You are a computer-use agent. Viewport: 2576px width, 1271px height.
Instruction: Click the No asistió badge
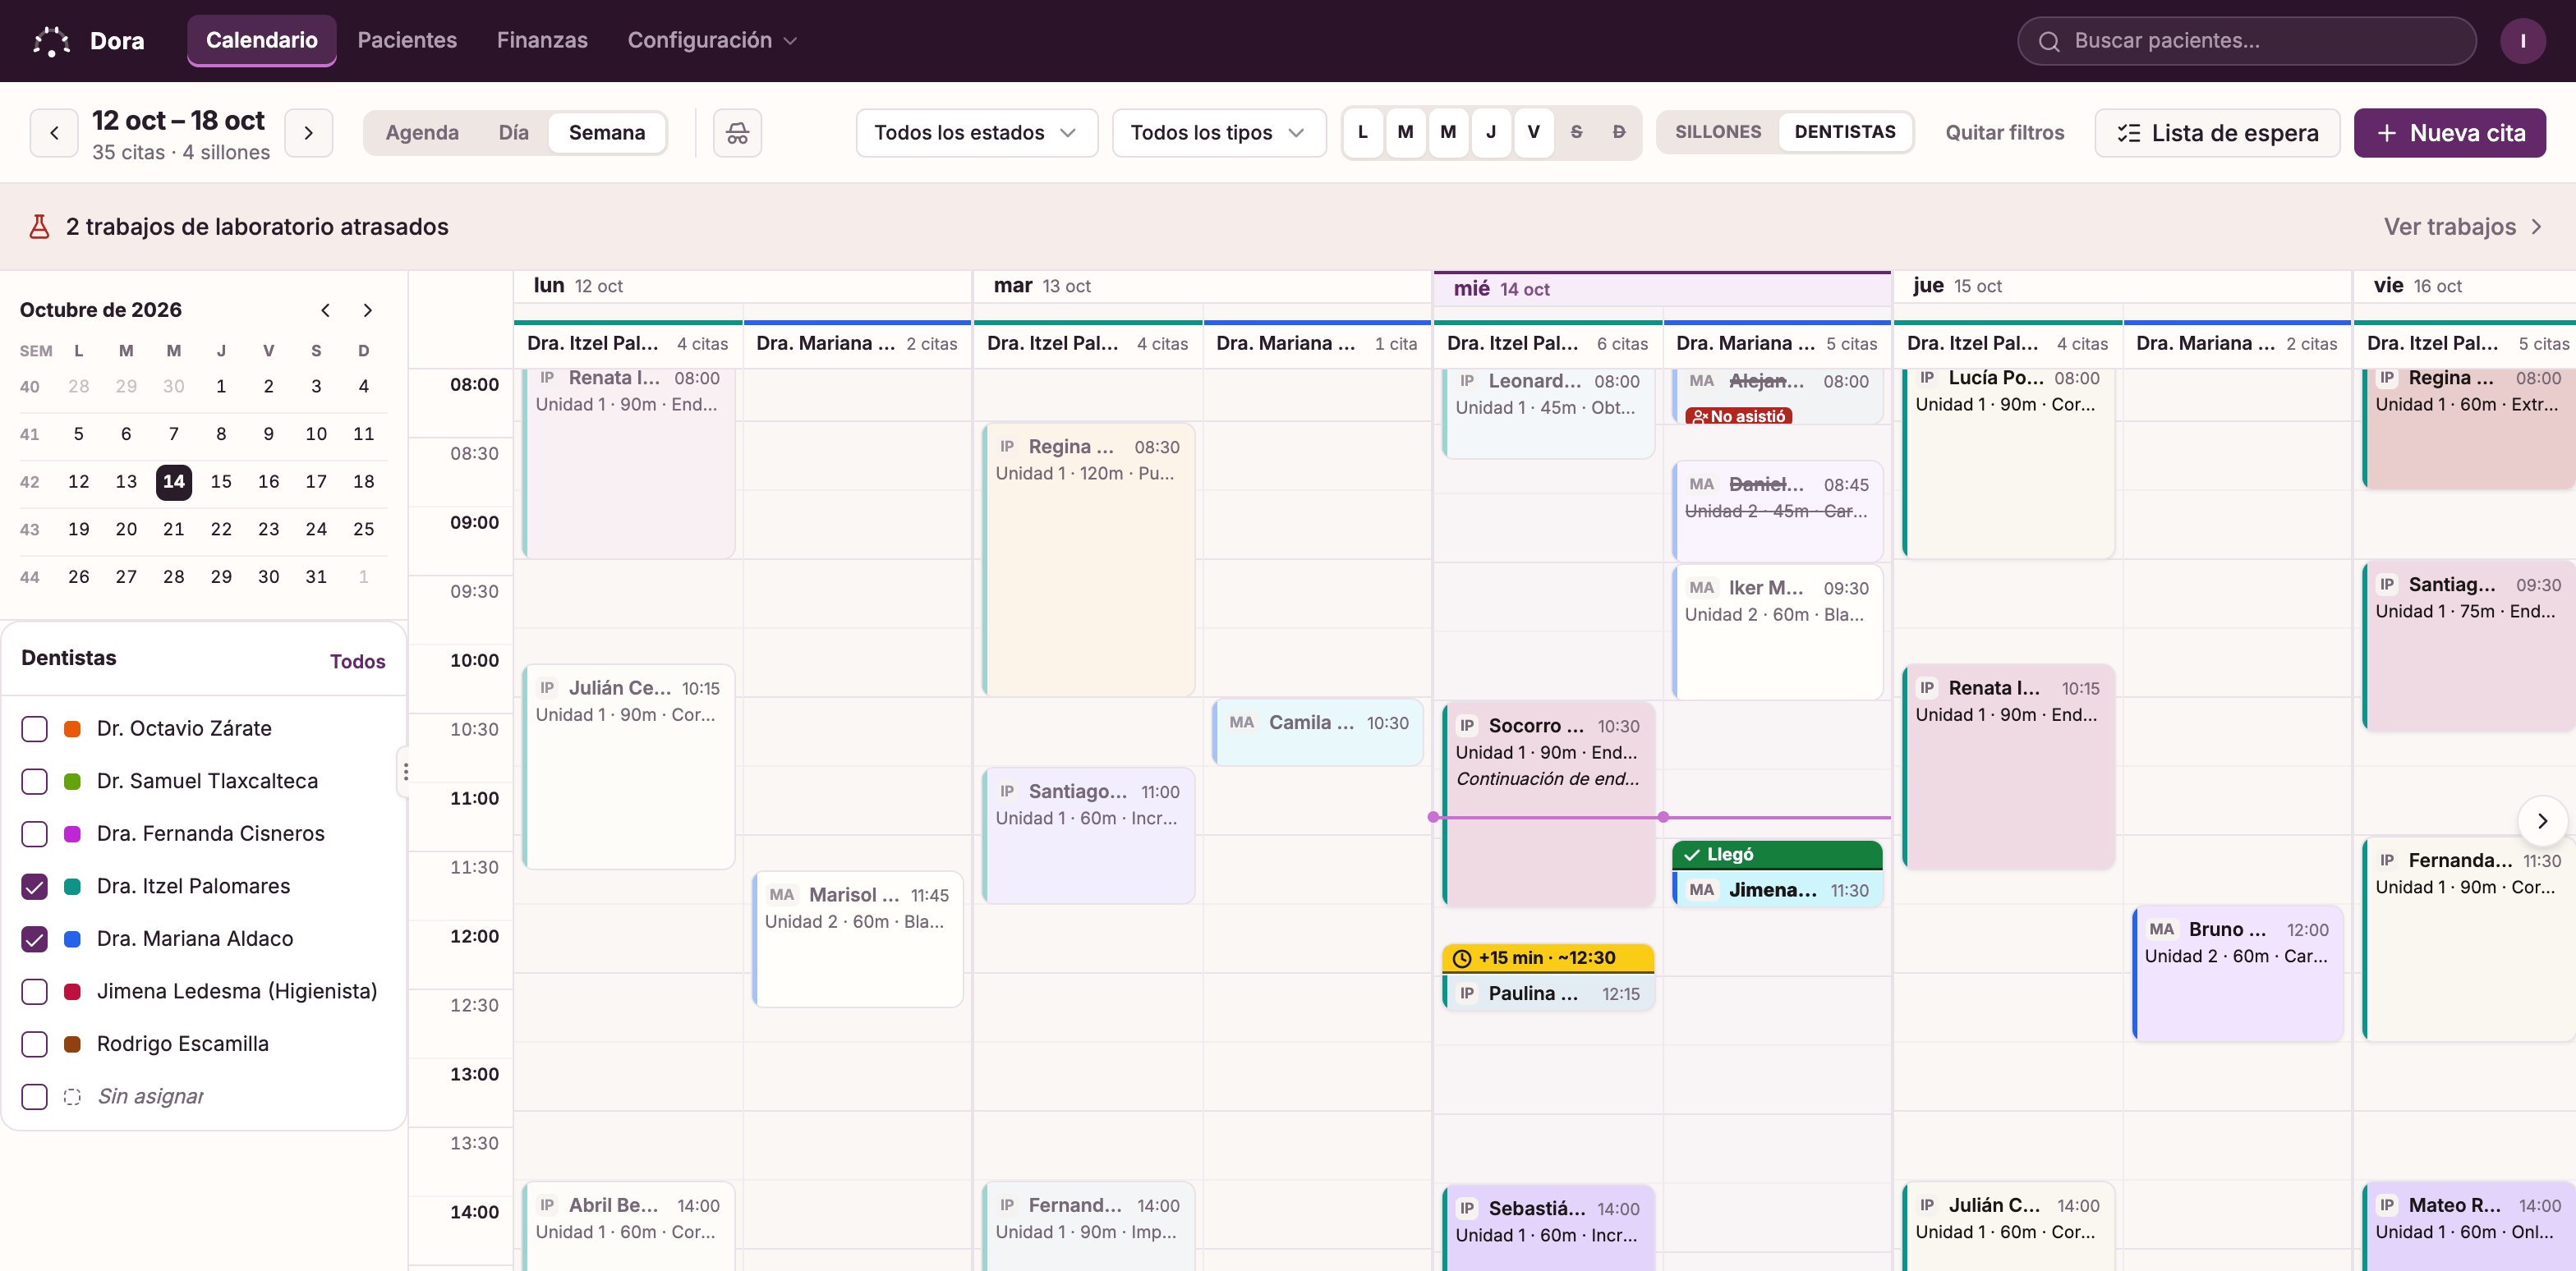[x=1738, y=415]
